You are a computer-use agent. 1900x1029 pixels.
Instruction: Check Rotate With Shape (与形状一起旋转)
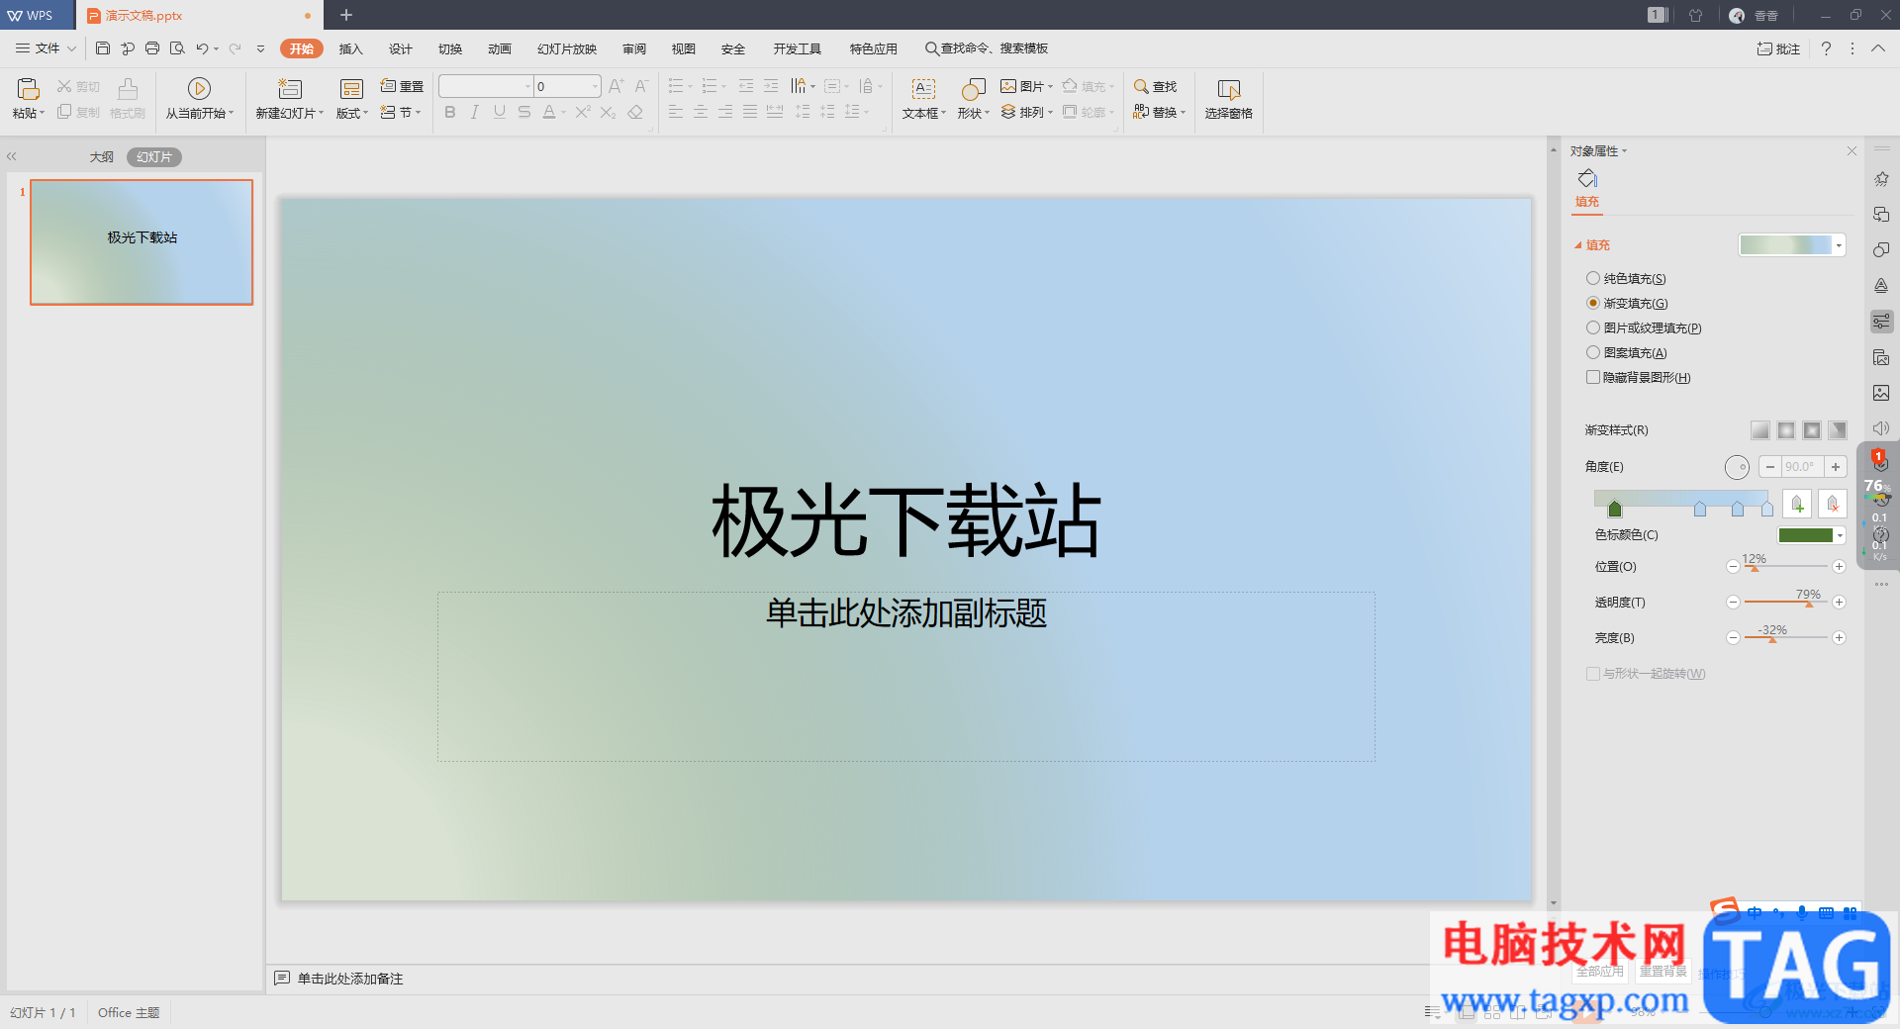point(1593,674)
